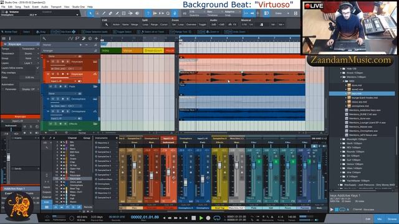Image resolution: width=399 pixels, height=224 pixels.
Task: Mute the Pads folder track
Action: click(x=50, y=86)
